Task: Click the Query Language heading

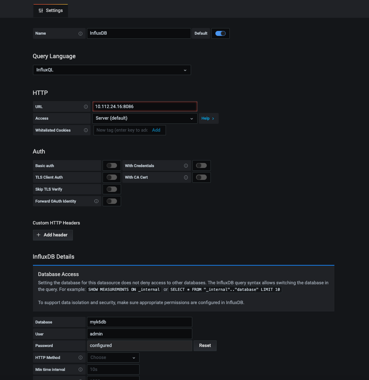Action: [54, 56]
